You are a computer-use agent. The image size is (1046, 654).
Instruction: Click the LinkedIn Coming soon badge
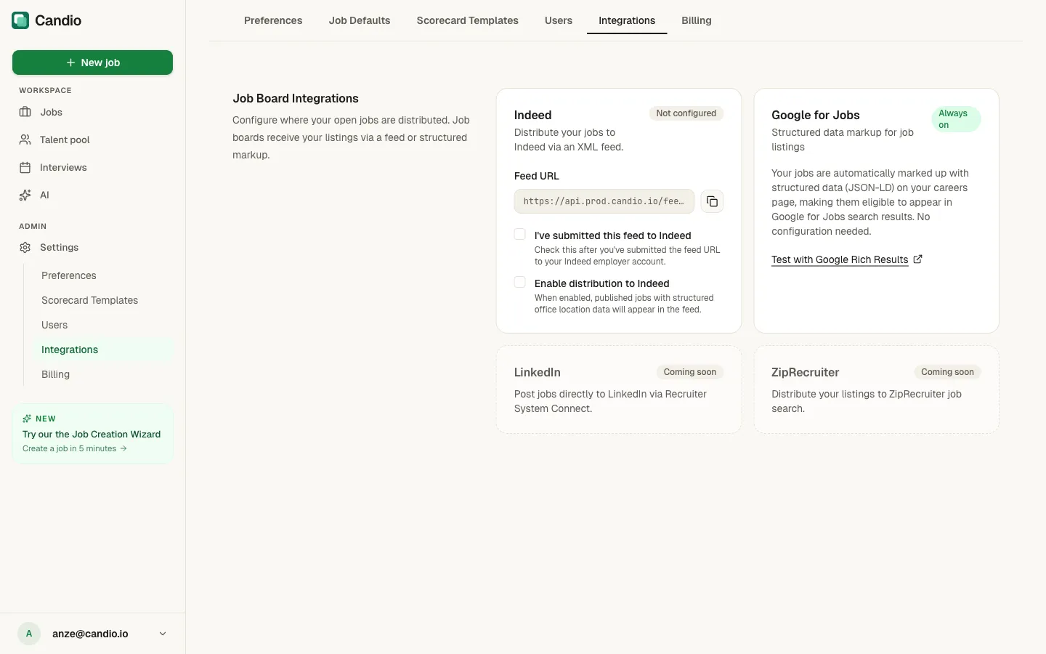[x=689, y=372]
